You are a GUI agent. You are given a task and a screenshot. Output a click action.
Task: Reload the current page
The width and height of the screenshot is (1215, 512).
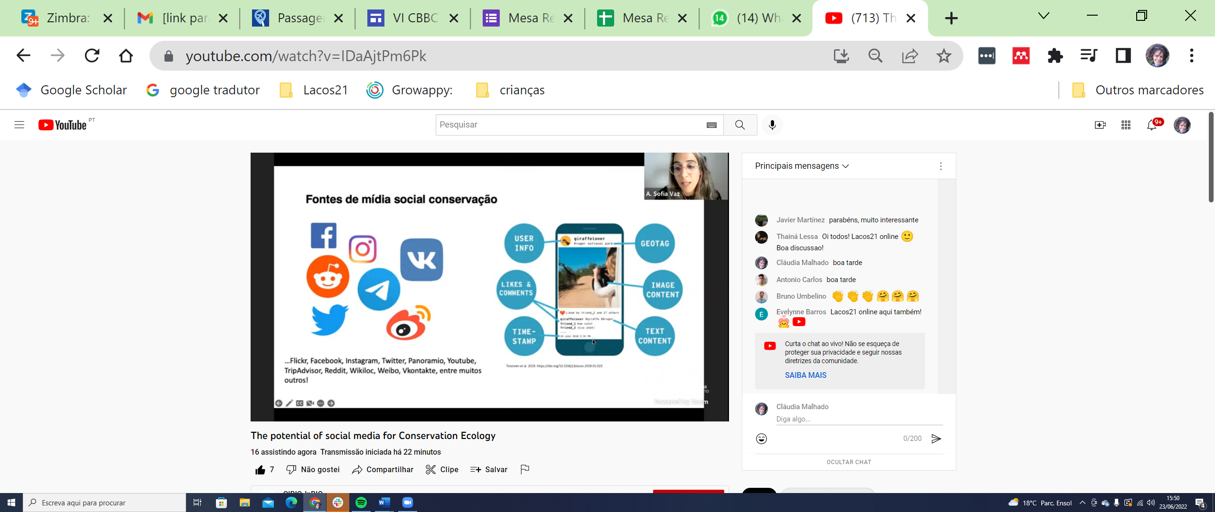coord(92,55)
